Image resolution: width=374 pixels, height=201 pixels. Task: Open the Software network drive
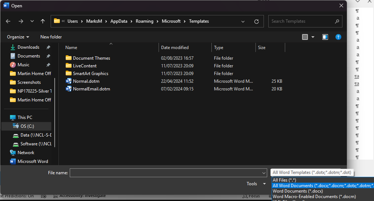click(36, 144)
